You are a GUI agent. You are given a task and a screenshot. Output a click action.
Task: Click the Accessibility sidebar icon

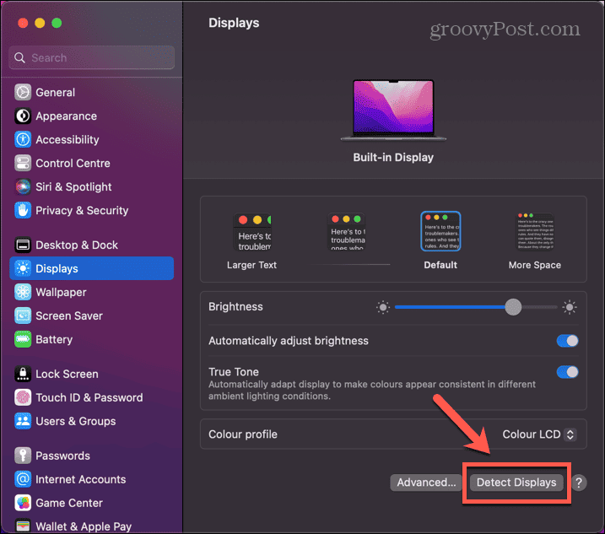click(x=23, y=139)
